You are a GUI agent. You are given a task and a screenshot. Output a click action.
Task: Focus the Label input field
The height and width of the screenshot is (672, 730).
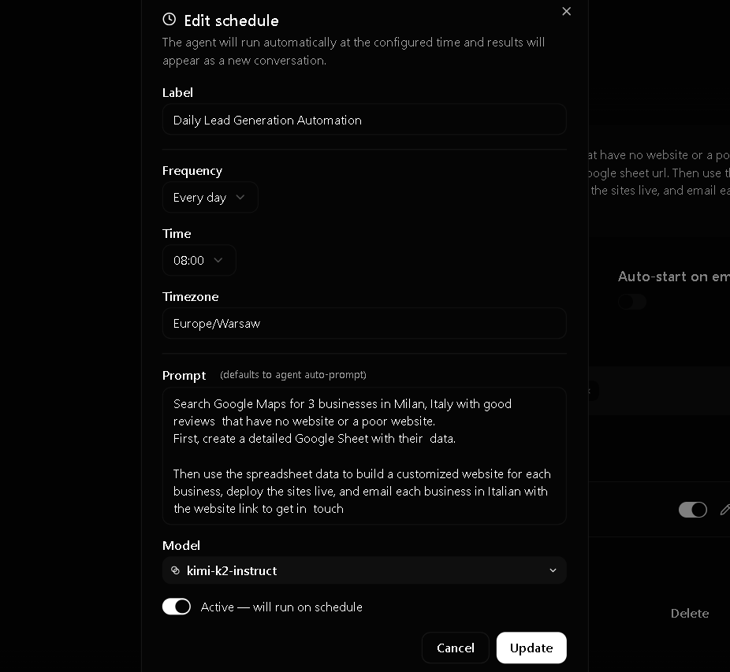(x=364, y=120)
